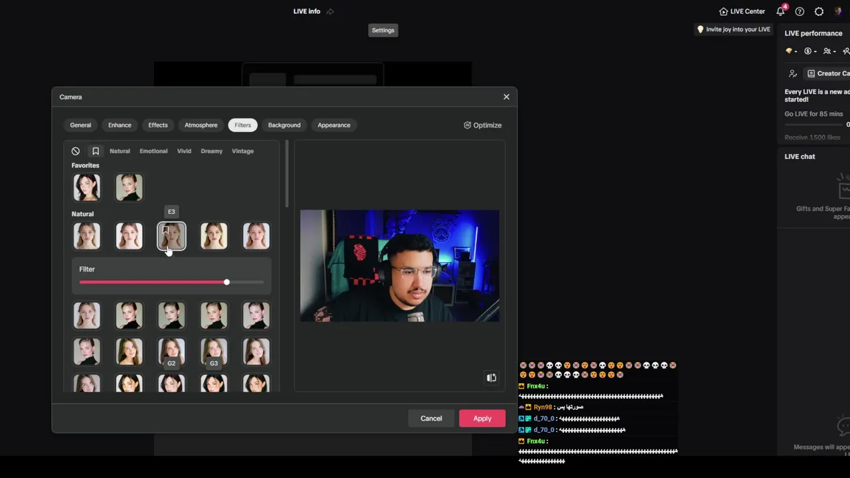Jump to the Emotional filter category
The width and height of the screenshot is (850, 478).
(x=153, y=151)
